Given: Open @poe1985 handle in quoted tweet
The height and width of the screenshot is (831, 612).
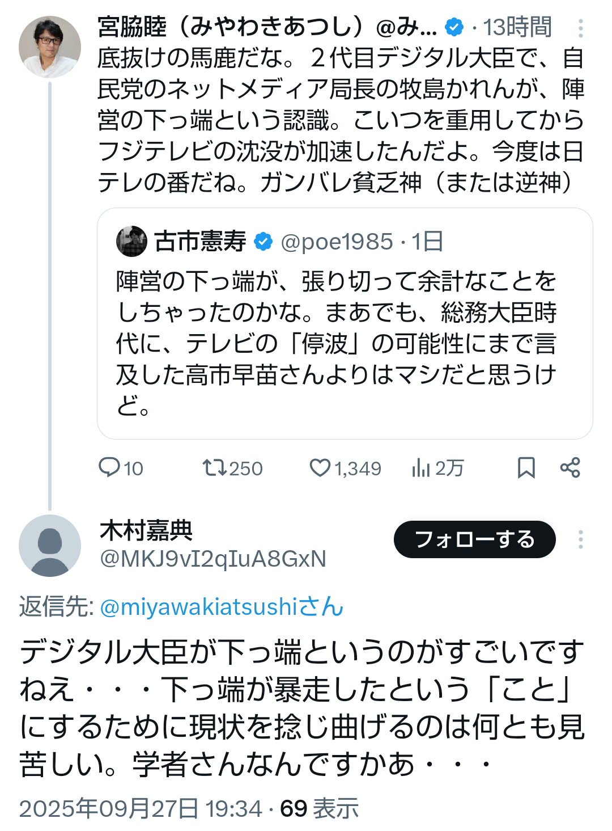Looking at the screenshot, I should (337, 242).
